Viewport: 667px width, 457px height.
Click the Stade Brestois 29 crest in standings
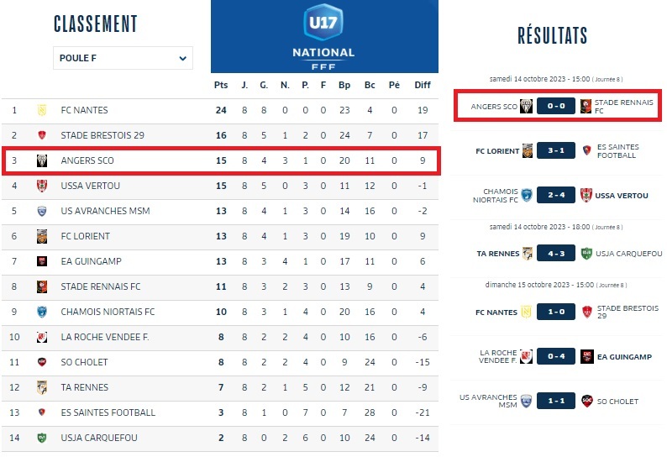(x=41, y=135)
